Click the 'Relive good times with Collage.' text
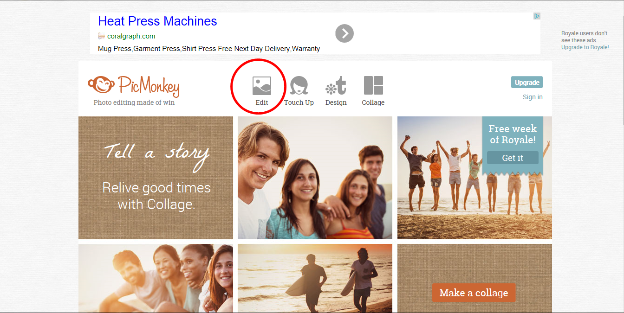Screen dimensions: 624x313 [156, 196]
